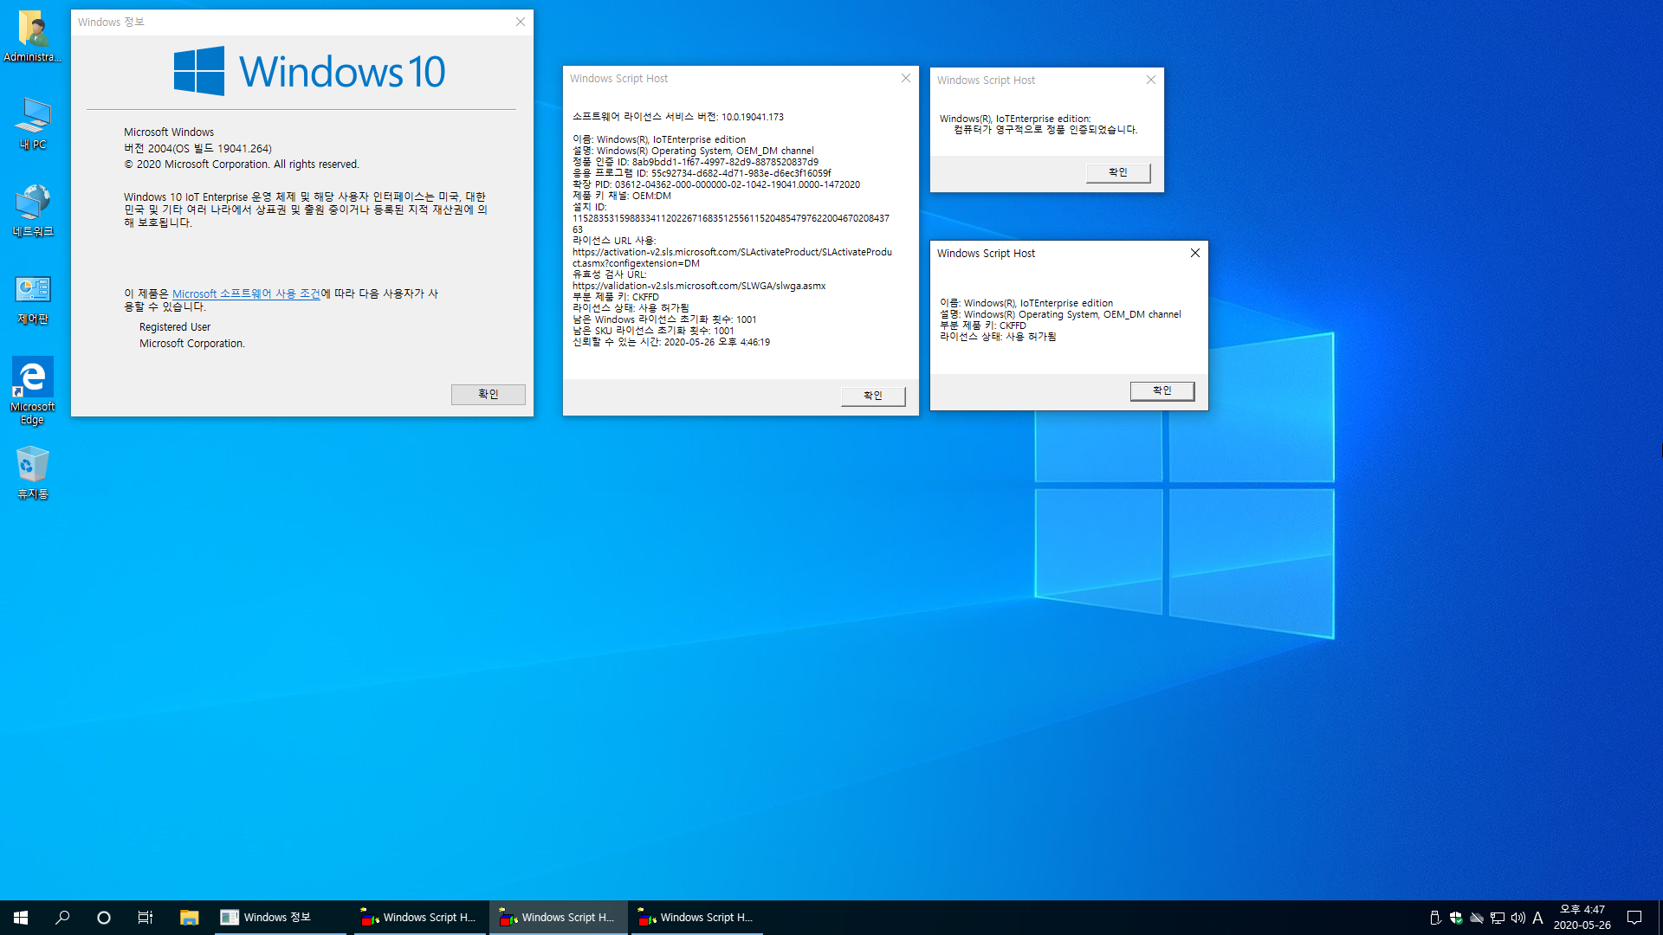Toggle the IME input mode 'A' indicator
Viewport: 1663px width, 935px height.
[x=1538, y=918]
